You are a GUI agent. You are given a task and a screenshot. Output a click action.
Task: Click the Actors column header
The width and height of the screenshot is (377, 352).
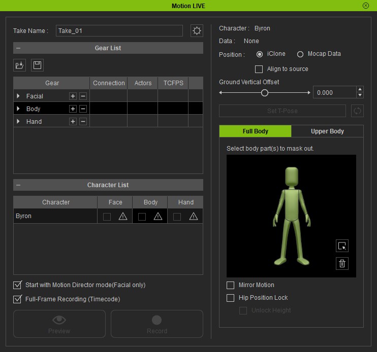tap(143, 83)
